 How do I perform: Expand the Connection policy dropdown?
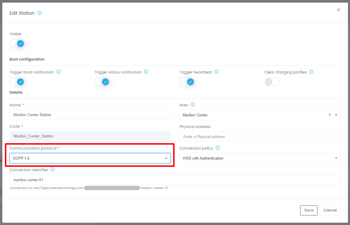tap(260, 158)
